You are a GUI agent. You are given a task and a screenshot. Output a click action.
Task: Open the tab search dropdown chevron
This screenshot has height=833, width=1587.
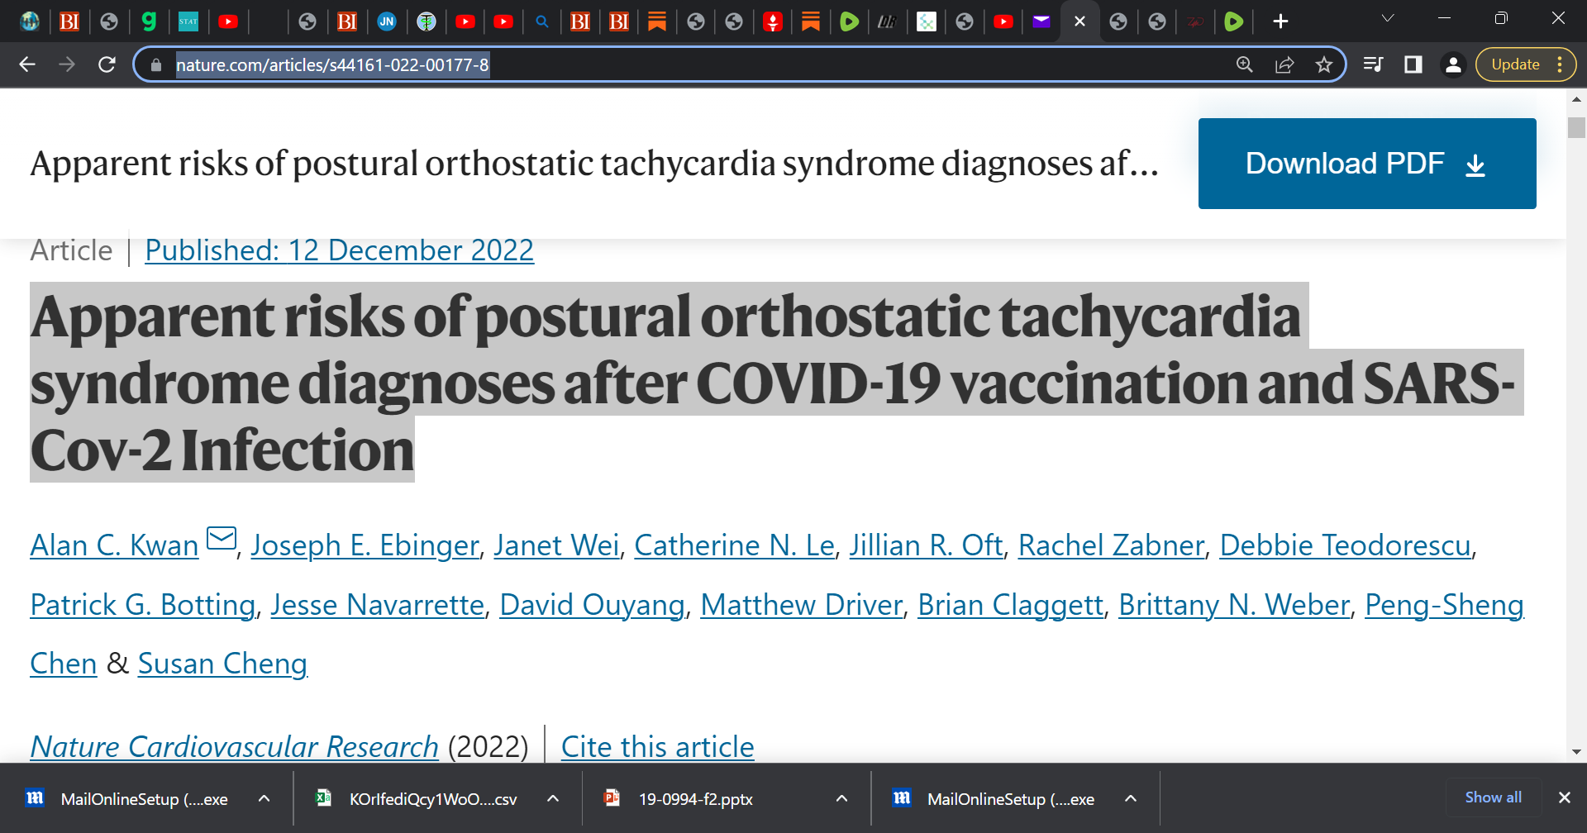point(1388,17)
